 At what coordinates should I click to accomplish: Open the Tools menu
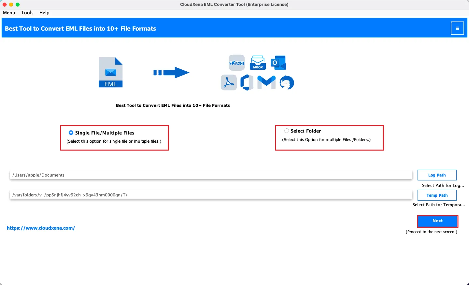[x=27, y=13]
